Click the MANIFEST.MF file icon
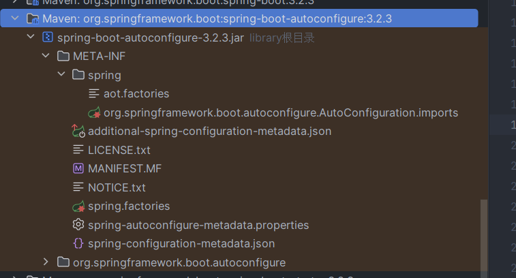 78,168
